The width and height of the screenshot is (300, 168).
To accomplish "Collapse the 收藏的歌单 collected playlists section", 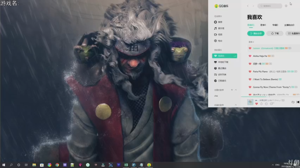I will [x=236, y=105].
